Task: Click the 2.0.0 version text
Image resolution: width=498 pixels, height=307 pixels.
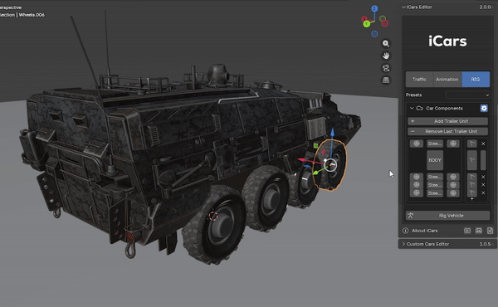Action: point(485,7)
